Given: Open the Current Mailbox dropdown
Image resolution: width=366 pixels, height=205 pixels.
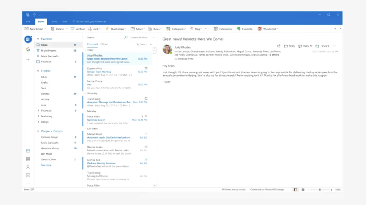Looking at the screenshot, I should pos(142,38).
